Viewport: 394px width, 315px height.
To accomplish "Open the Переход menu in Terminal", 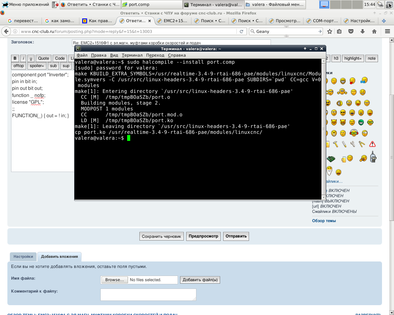I will [155, 55].
